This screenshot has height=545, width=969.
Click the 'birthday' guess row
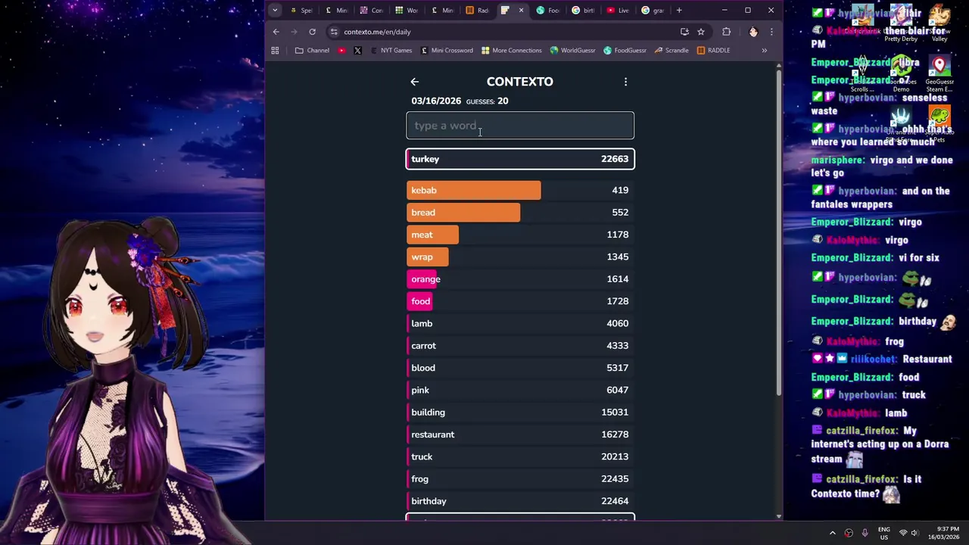click(520, 501)
